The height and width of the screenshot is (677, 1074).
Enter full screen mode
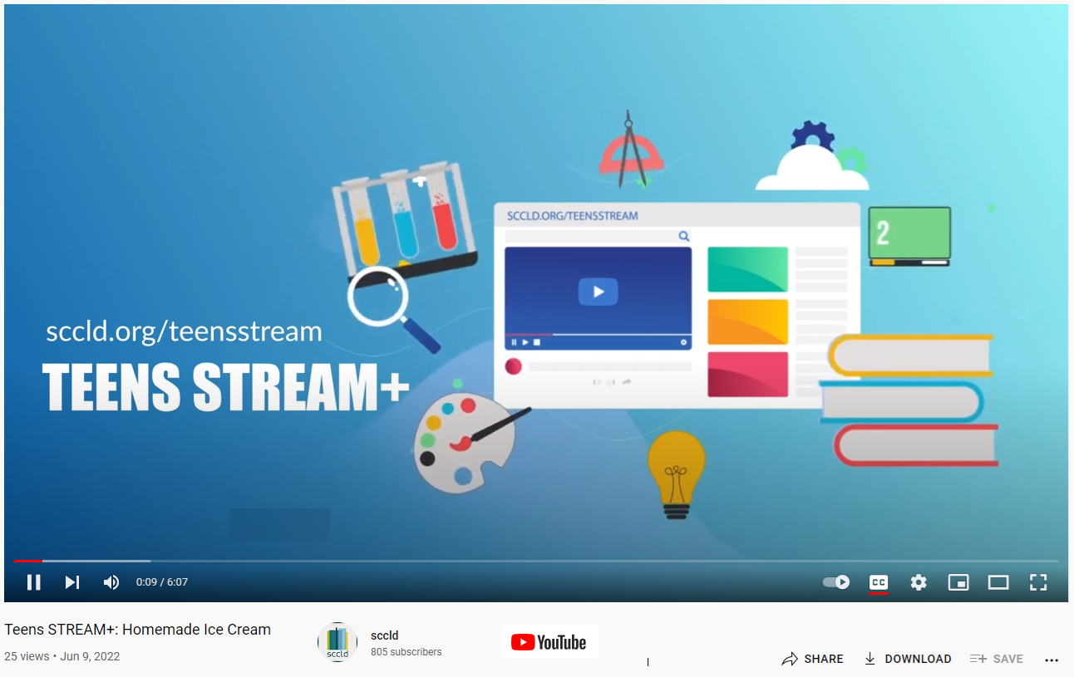[x=1037, y=582]
